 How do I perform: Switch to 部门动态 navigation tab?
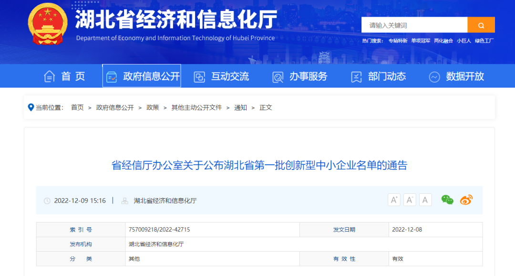click(x=378, y=76)
